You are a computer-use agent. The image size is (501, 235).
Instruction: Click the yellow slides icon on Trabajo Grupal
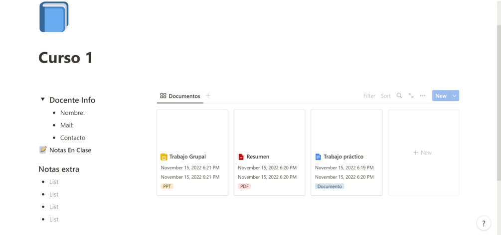point(164,157)
